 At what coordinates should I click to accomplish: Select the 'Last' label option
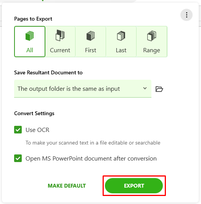(x=121, y=50)
